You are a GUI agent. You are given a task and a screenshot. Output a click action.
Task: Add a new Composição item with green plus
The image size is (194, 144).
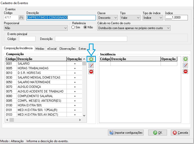click(x=91, y=59)
